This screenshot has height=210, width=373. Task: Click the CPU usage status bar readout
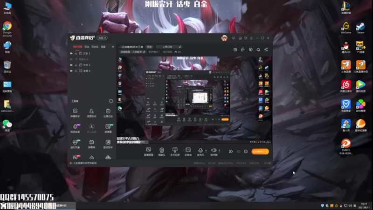pos(241,163)
